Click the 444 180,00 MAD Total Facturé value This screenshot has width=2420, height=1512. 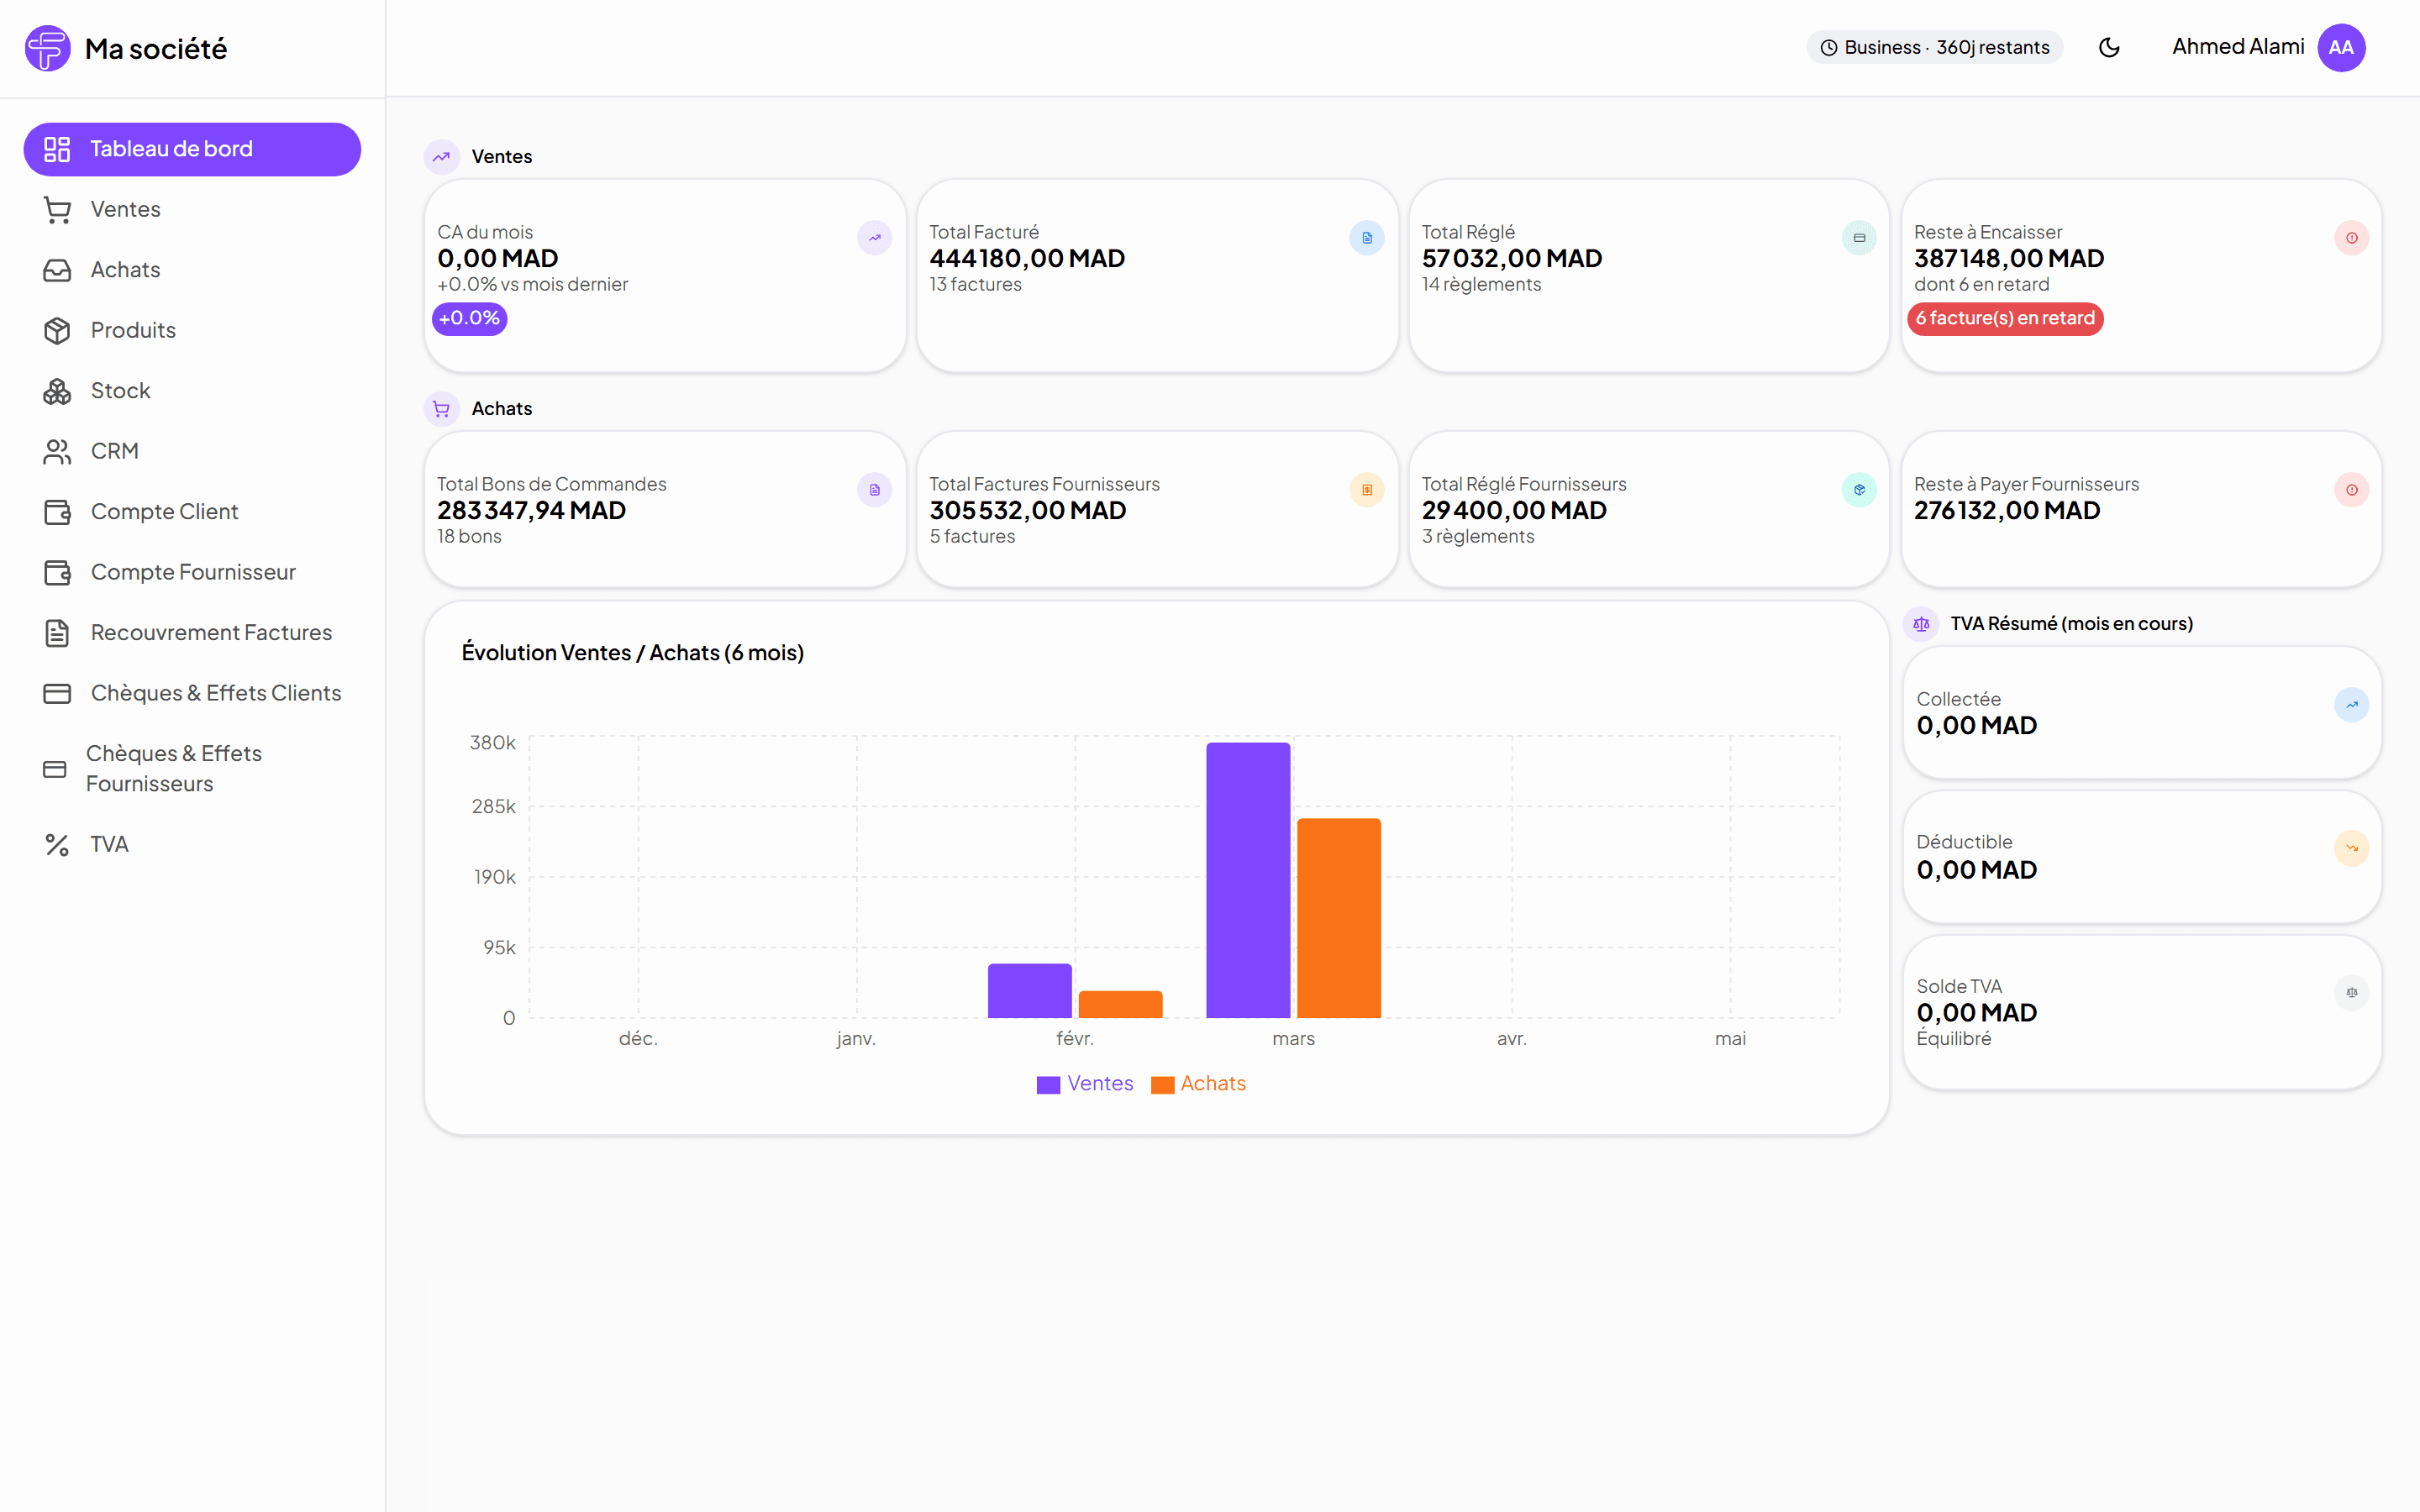point(1027,259)
